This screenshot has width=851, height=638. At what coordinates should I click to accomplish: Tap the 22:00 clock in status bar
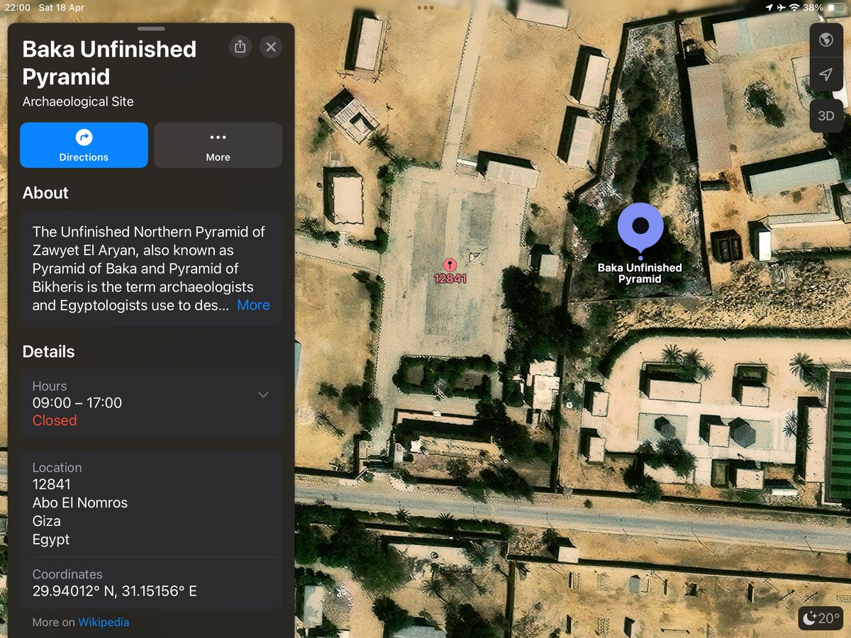click(18, 8)
